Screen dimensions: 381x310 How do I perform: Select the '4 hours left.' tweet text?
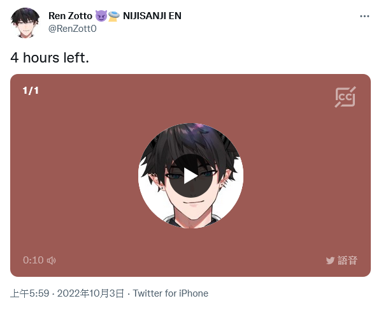50,58
